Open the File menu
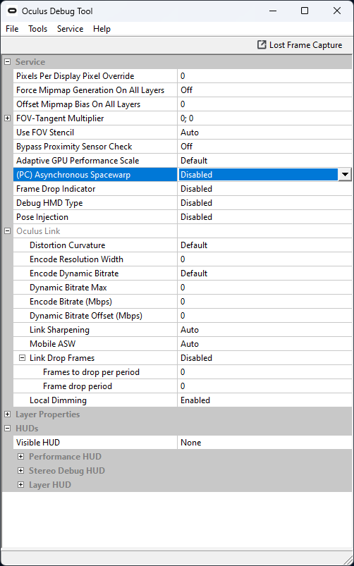This screenshot has width=354, height=566. coord(12,29)
